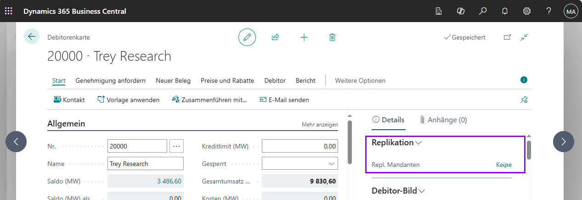Open the search magnifier icon
The width and height of the screenshot is (582, 200).
click(x=483, y=11)
